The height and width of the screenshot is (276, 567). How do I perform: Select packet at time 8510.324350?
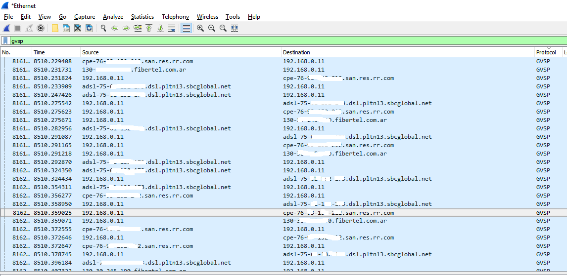(283, 170)
